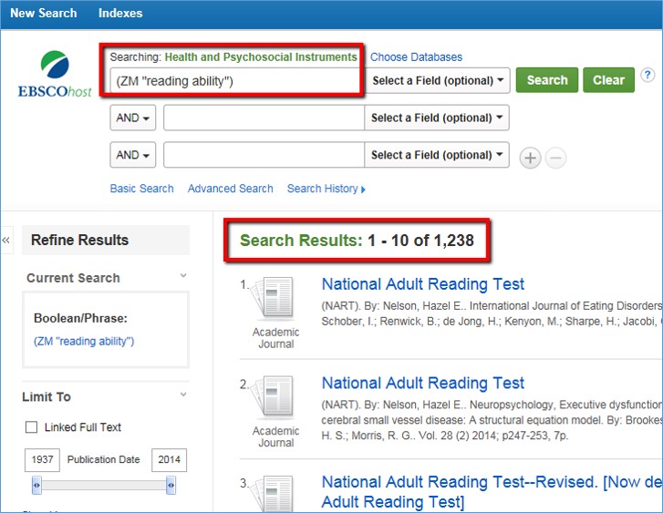This screenshot has width=663, height=513.
Task: Open New Search in top menu
Action: [44, 13]
